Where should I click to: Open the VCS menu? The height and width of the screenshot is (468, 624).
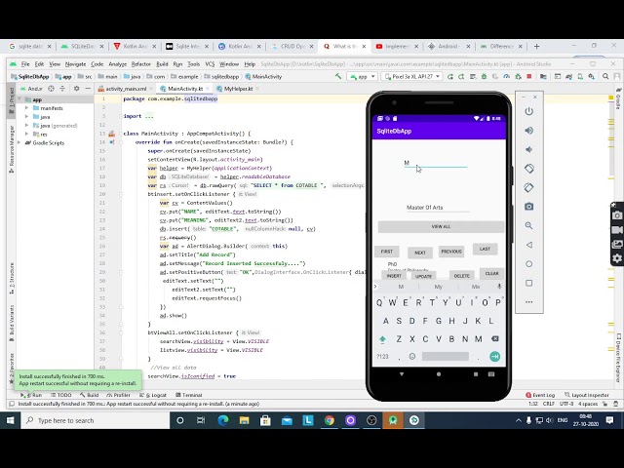tap(210, 64)
